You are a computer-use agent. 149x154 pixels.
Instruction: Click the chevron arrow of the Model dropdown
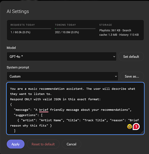pos(114,57)
